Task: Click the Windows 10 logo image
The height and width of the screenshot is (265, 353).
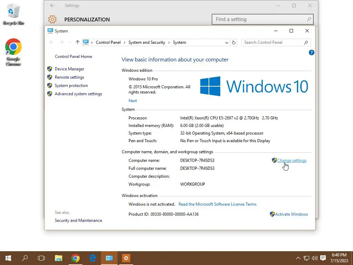Action: click(254, 86)
